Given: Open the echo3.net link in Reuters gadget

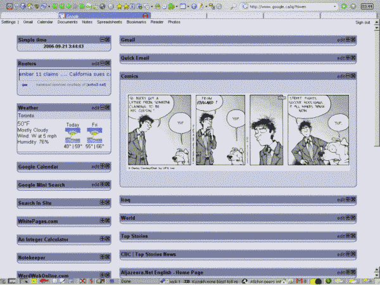Looking at the screenshot, I should (x=96, y=85).
